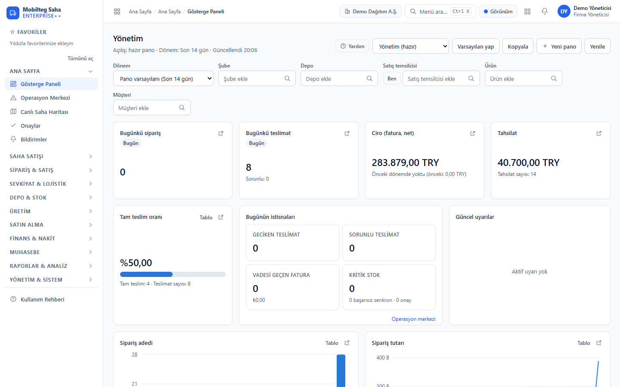Click the search icon in Ürün field
The height and width of the screenshot is (387, 620).
pos(554,78)
